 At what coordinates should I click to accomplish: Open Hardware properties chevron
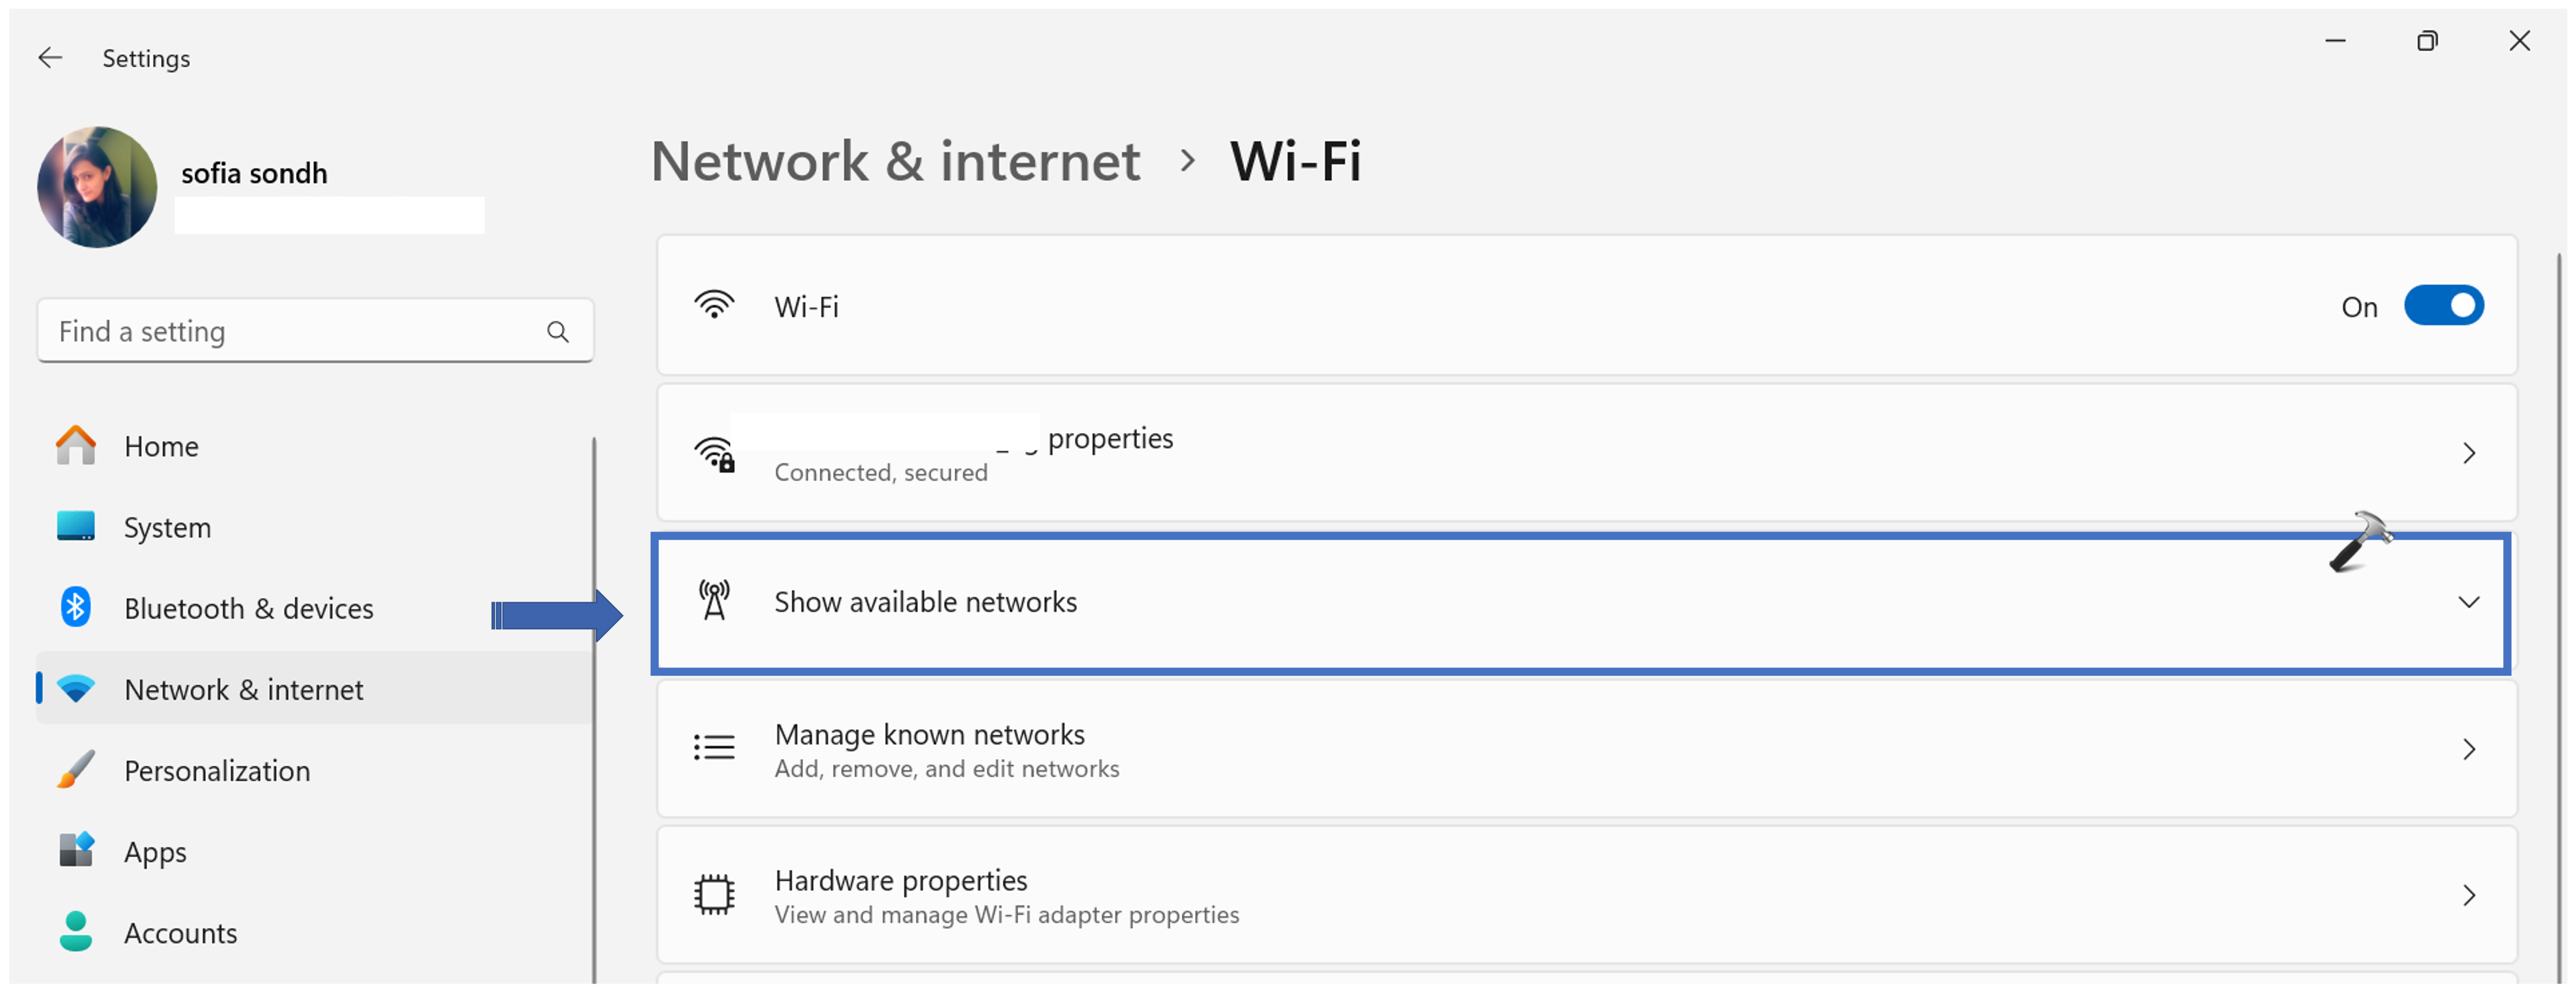click(2468, 896)
